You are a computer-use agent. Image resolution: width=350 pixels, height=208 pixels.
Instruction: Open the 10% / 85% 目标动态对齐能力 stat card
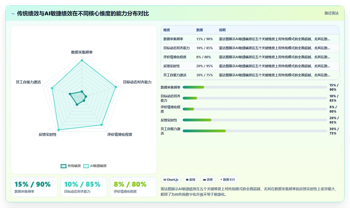84,187
